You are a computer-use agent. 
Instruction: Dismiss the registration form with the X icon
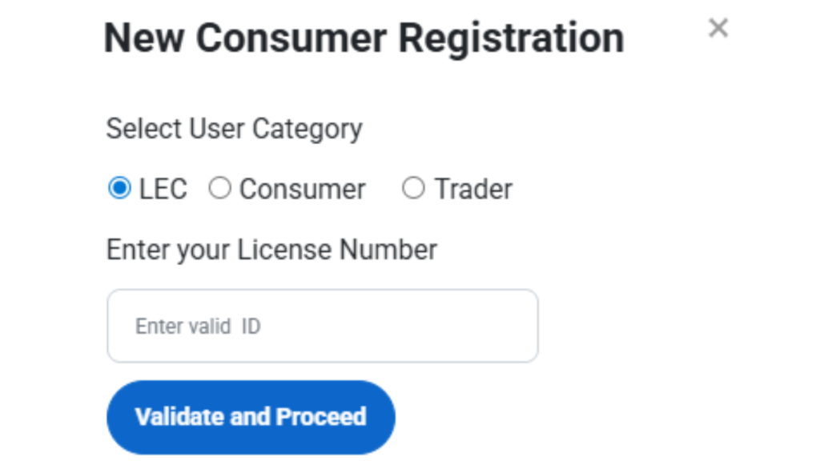718,29
